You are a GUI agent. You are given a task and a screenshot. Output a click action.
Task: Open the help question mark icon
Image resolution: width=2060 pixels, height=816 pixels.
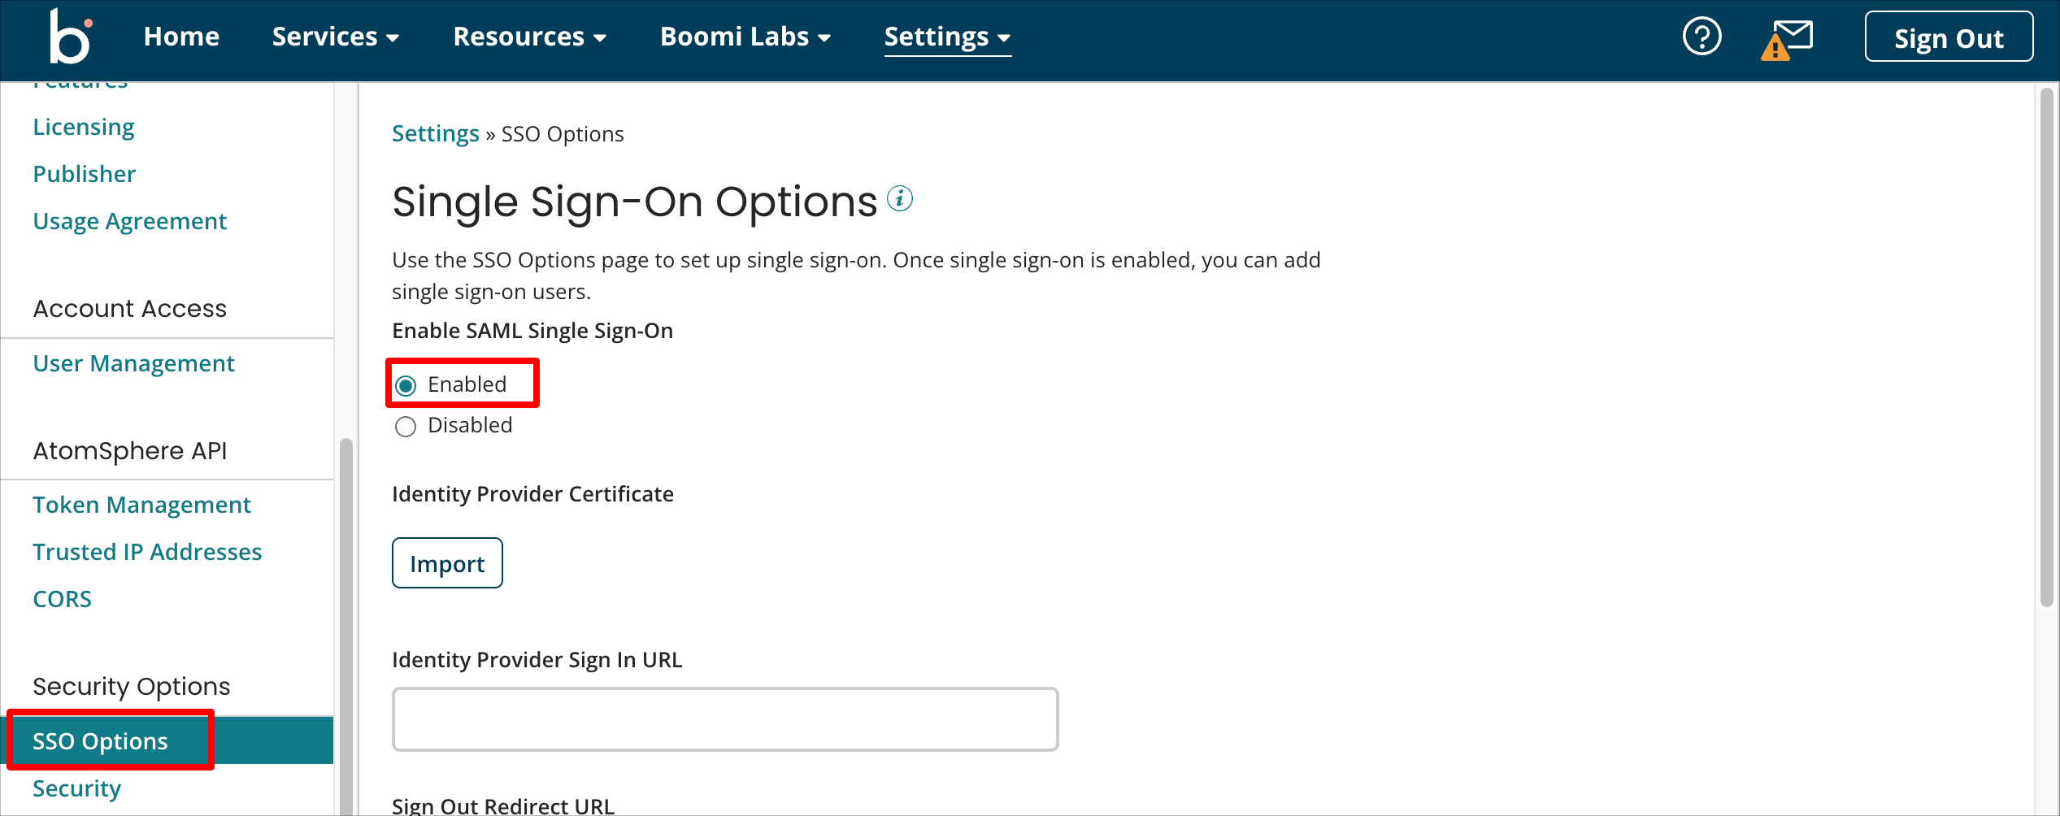(1701, 37)
